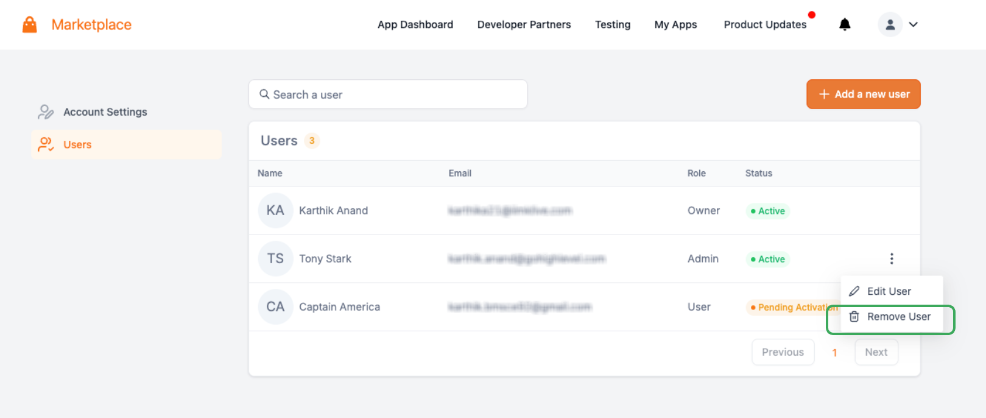Open Product Updates
The image size is (986, 418).
pyautogui.click(x=765, y=24)
